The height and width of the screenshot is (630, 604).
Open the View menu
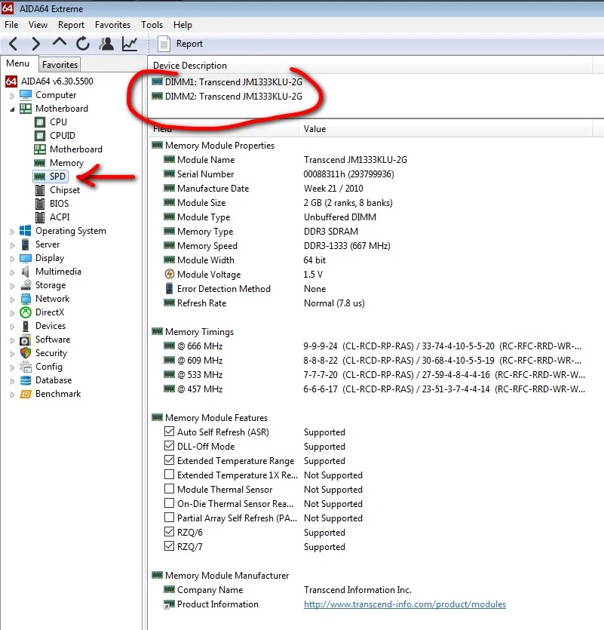[38, 25]
